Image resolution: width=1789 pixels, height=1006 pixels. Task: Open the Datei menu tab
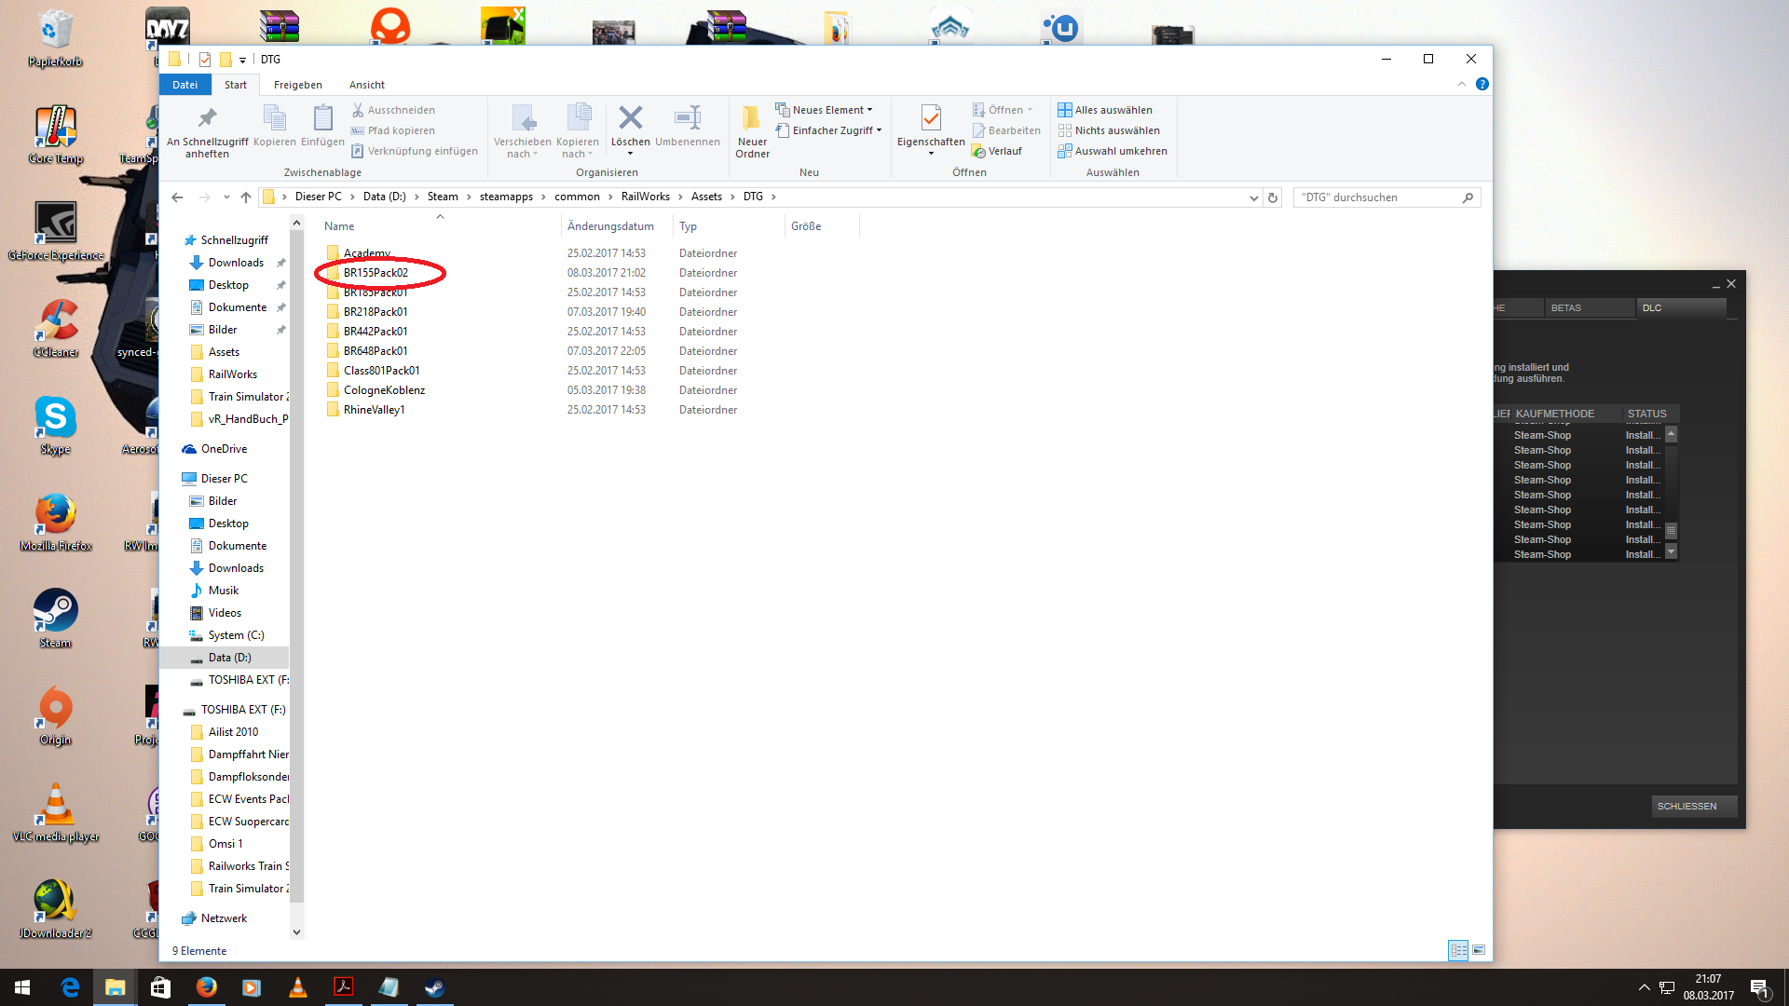tap(184, 85)
